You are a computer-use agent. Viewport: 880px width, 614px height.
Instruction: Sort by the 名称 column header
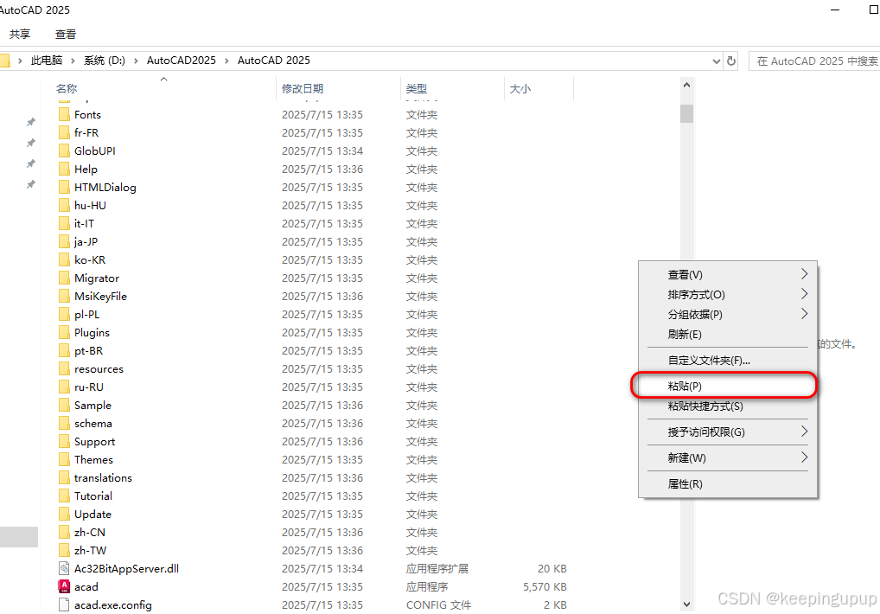point(67,89)
